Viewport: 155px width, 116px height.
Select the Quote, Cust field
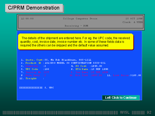34,60
